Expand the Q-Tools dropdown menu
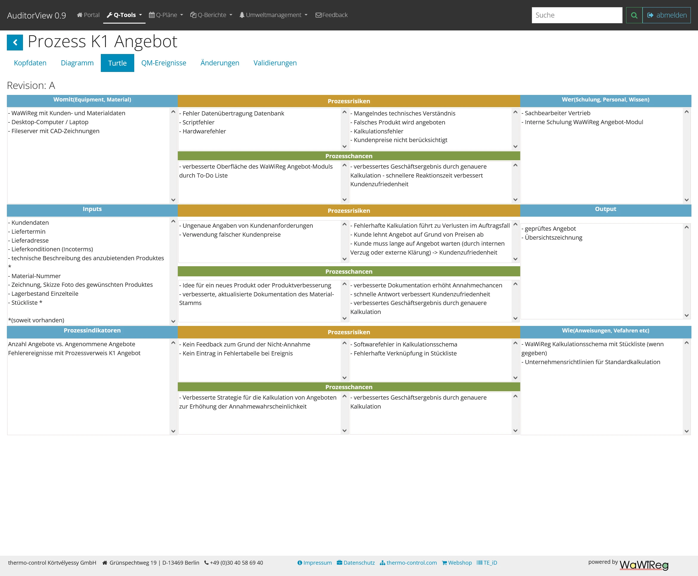This screenshot has width=698, height=576. click(x=124, y=15)
